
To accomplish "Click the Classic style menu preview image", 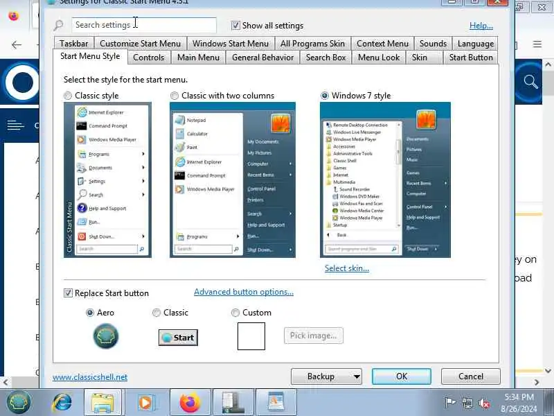I will tap(107, 180).
